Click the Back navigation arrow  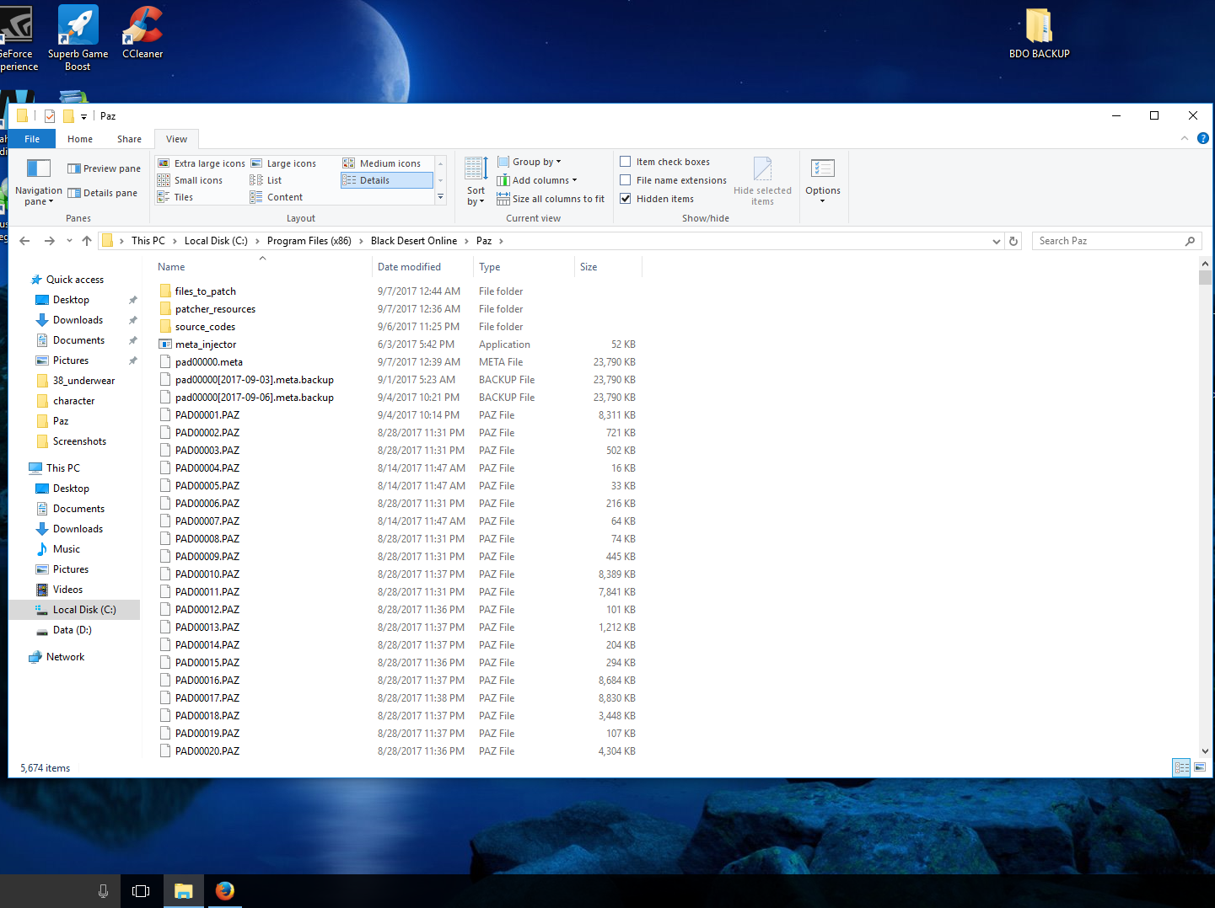click(24, 241)
